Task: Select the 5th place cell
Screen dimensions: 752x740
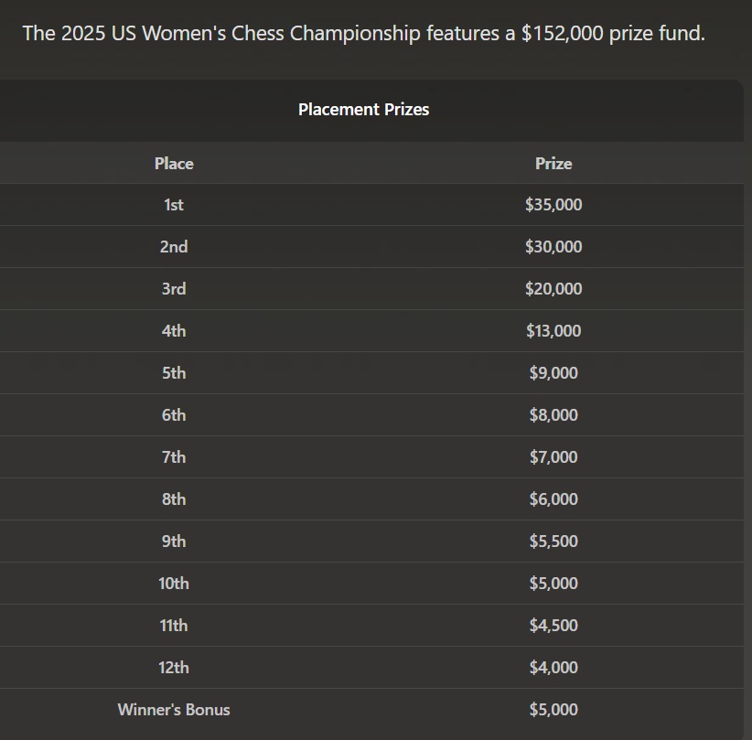Action: coord(174,373)
